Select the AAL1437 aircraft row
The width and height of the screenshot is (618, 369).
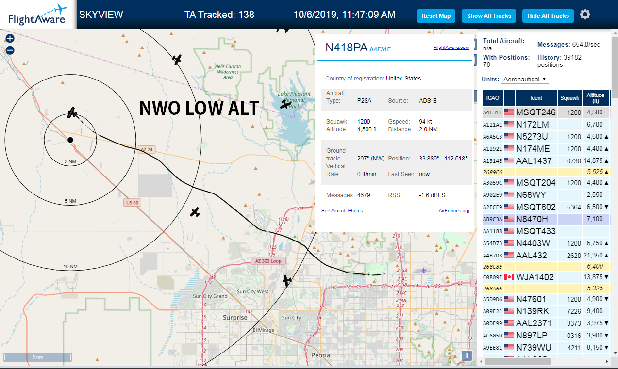click(x=546, y=161)
